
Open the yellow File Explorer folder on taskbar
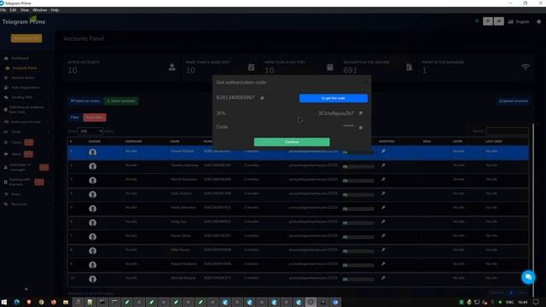click(x=66, y=302)
